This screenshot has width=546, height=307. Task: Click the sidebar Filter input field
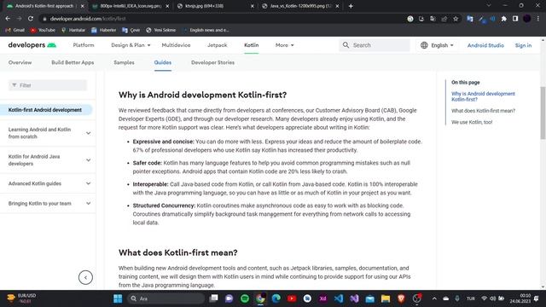click(48, 85)
